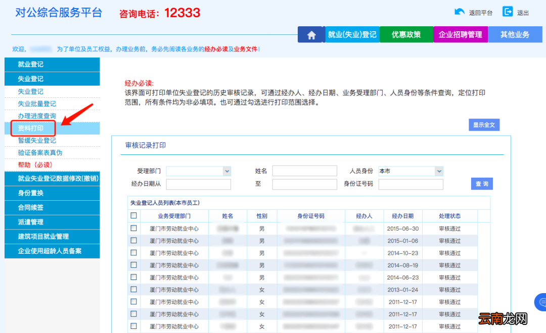Viewport: 546px width, 333px height.
Task: Click 审核通过 status in 2015-01-06 row
Action: tap(450, 241)
